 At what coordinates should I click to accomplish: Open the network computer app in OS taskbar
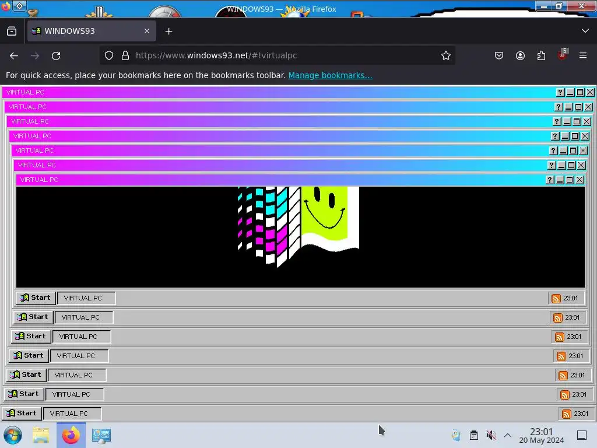pyautogui.click(x=101, y=435)
